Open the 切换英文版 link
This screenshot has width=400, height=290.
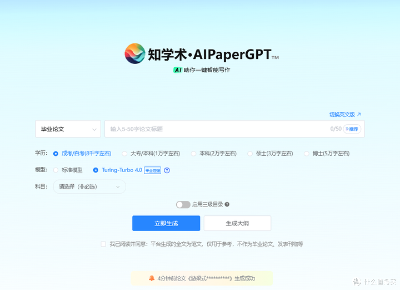[x=345, y=115]
